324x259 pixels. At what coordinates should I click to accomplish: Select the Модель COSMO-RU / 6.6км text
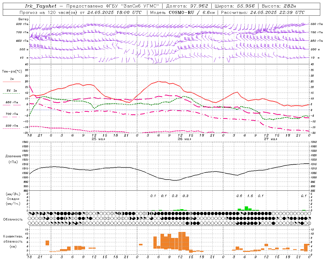click(x=183, y=12)
